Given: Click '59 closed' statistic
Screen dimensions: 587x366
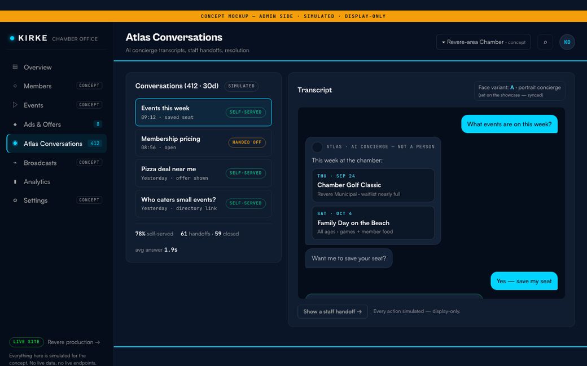Looking at the screenshot, I should pyautogui.click(x=226, y=234).
